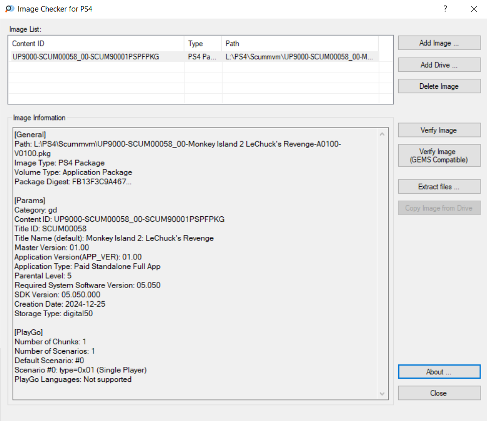
Task: Click the scroll down arrow in Image Information
Action: (x=382, y=394)
